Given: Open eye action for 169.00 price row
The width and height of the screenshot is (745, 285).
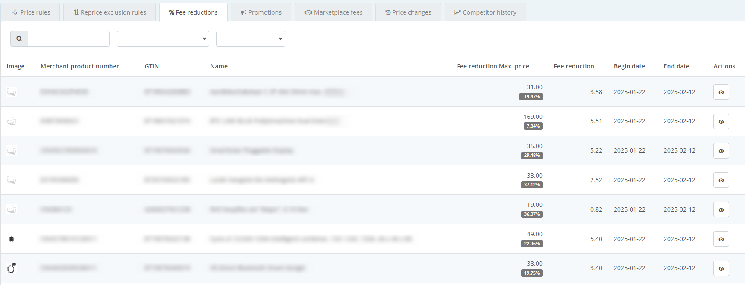Looking at the screenshot, I should click(721, 121).
